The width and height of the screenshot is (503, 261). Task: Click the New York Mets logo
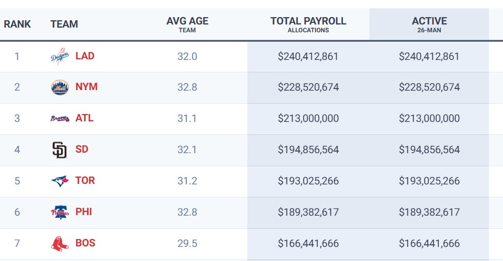point(59,88)
